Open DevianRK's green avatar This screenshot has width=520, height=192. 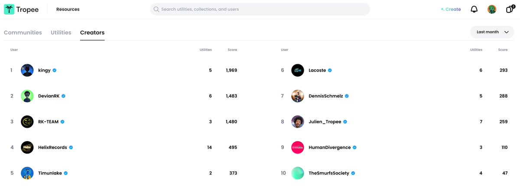pyautogui.click(x=27, y=96)
